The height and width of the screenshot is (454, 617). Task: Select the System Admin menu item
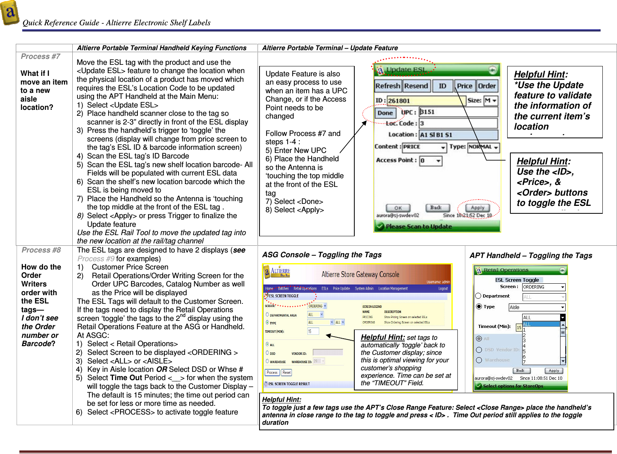[364, 288]
